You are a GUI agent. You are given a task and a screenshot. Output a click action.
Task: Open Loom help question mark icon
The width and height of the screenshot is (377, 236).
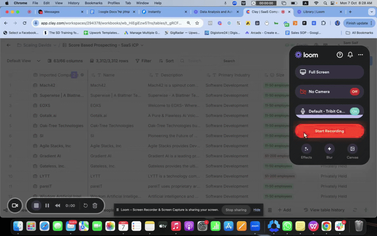(340, 55)
